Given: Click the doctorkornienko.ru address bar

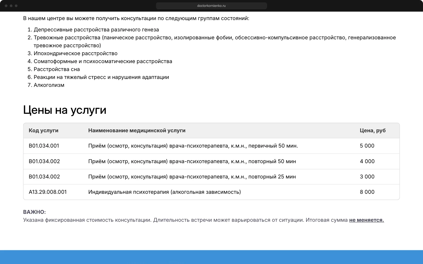Looking at the screenshot, I should tap(212, 6).
